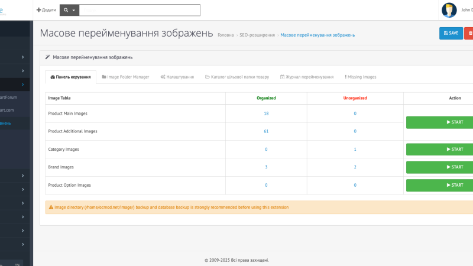
Task: Click the Image Table column header
Action: [x=60, y=98]
